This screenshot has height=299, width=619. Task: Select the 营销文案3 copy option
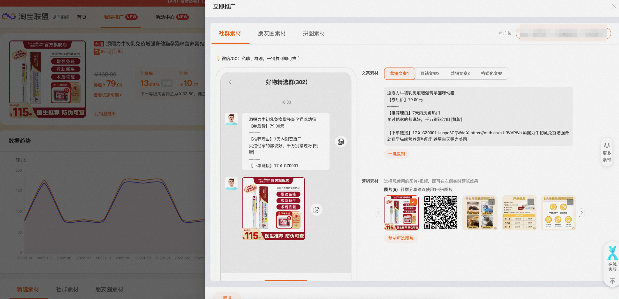[460, 73]
